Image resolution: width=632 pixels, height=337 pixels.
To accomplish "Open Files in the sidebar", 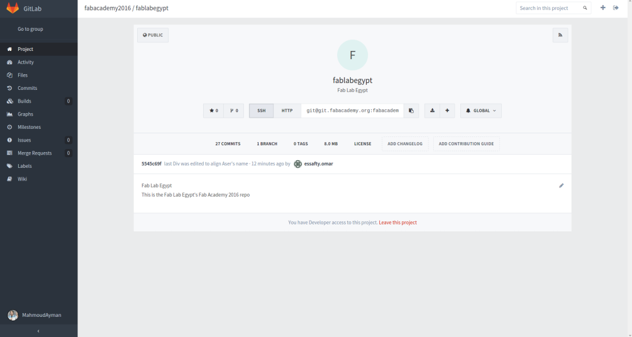I will pyautogui.click(x=39, y=75).
